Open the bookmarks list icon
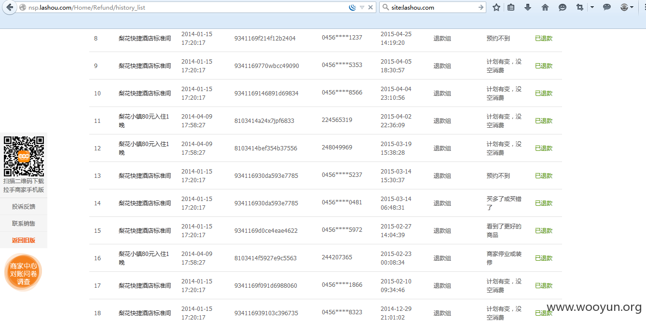This screenshot has height=321, width=646. click(x=511, y=7)
